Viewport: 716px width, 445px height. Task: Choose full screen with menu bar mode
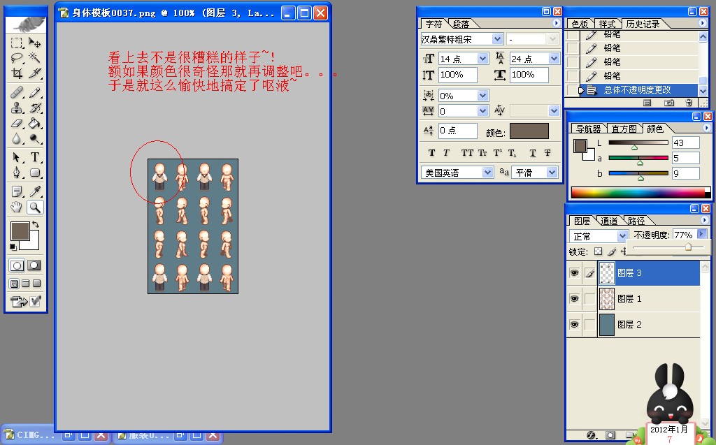click(26, 284)
